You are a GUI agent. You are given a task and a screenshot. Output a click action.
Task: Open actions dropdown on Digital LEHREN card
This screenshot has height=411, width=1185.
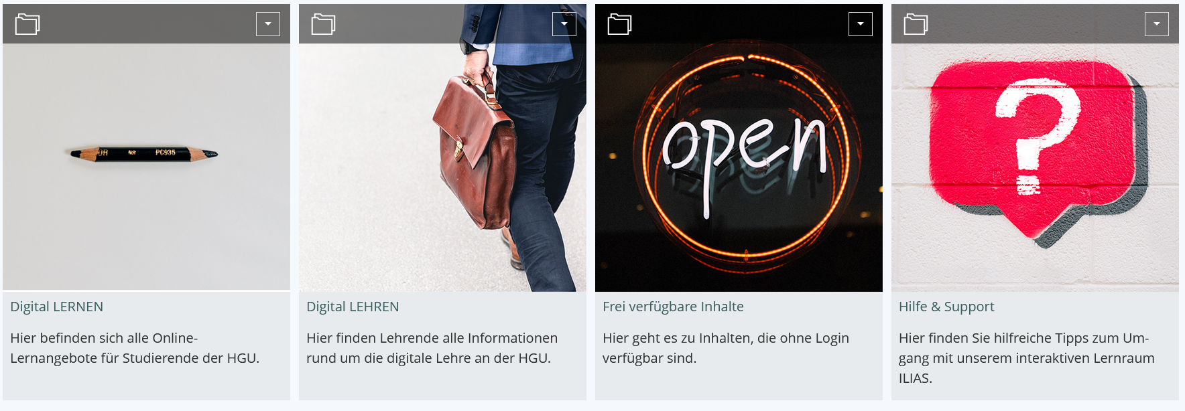pos(564,24)
